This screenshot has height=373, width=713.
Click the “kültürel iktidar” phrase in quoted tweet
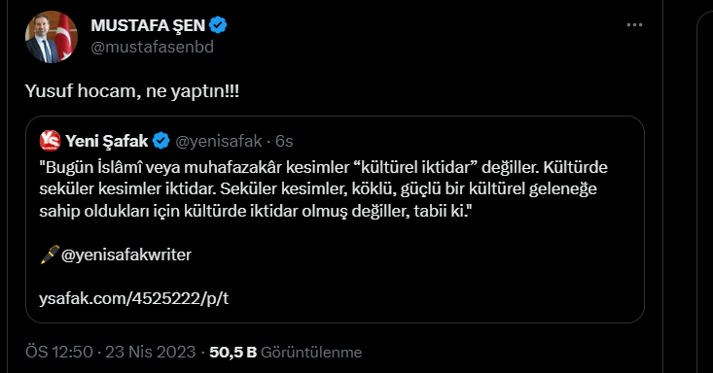tap(414, 167)
